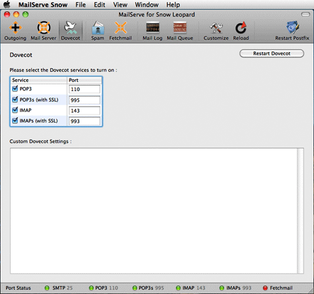
Task: Click the Service column header
Action: (39, 80)
